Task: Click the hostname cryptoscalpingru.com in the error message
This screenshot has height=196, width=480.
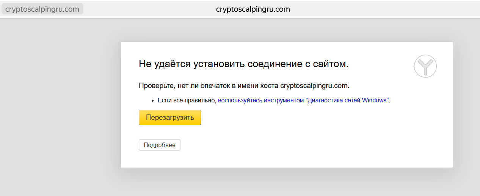Action: click(314, 85)
